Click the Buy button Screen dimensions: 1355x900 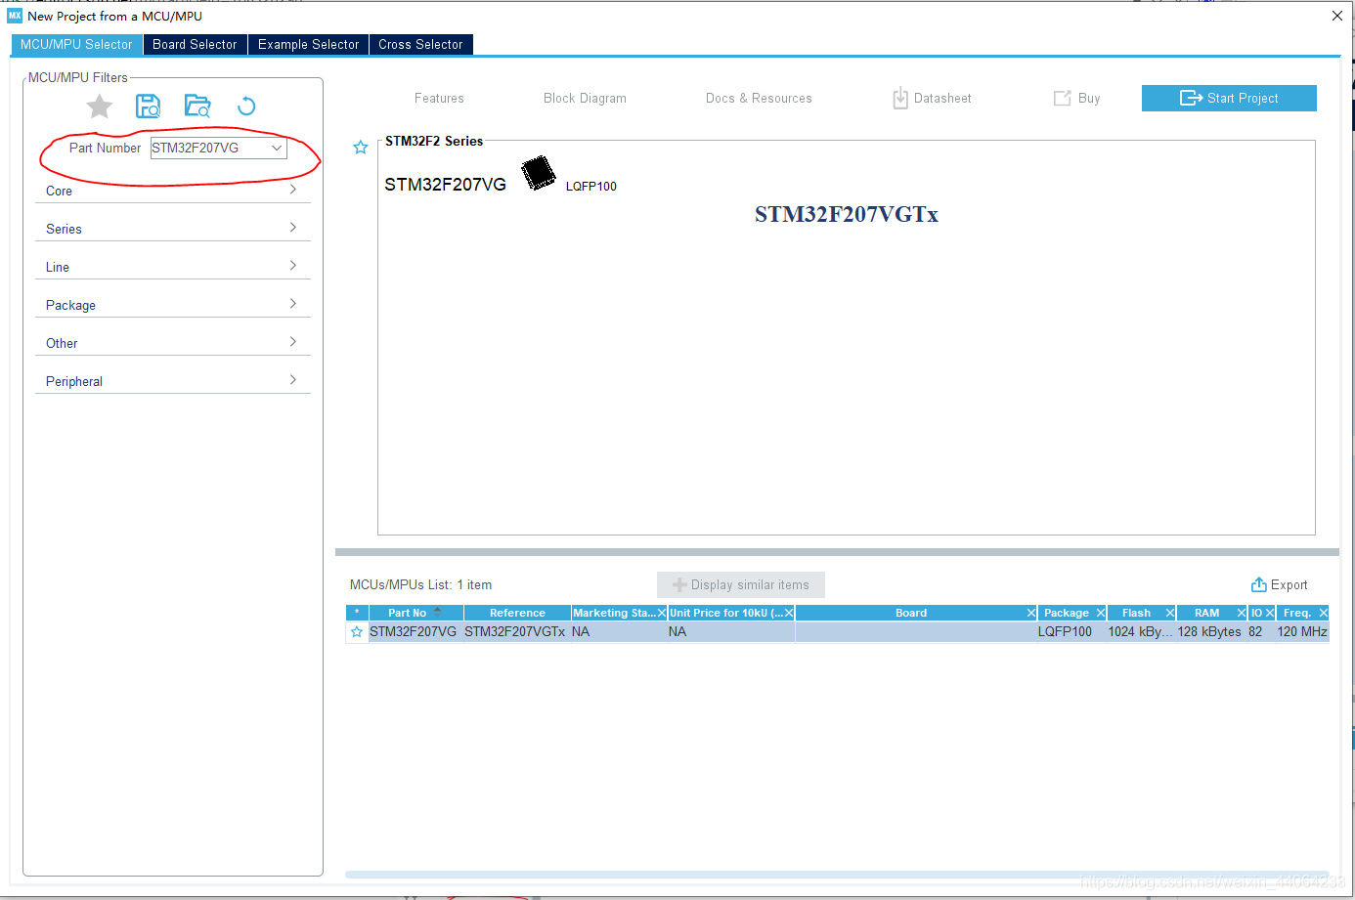(1076, 99)
